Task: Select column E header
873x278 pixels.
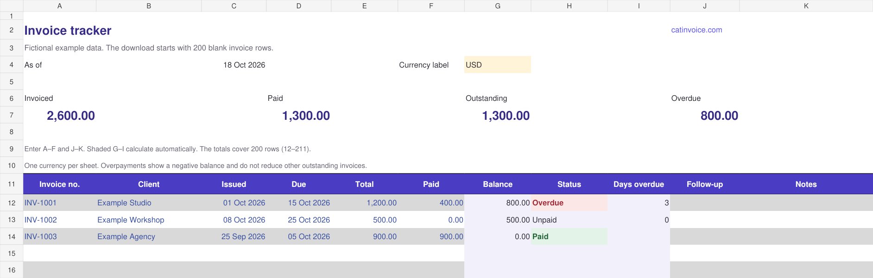Action: pos(365,6)
